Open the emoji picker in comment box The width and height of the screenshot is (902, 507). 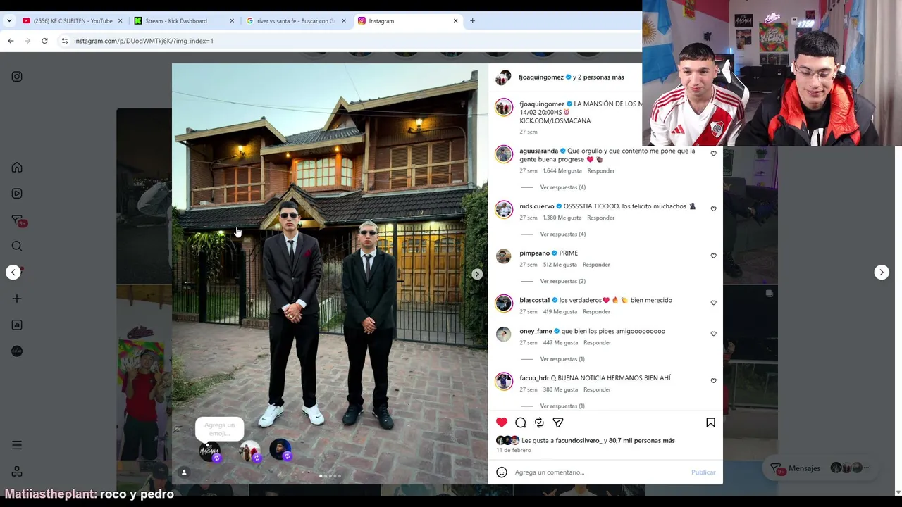[502, 472]
